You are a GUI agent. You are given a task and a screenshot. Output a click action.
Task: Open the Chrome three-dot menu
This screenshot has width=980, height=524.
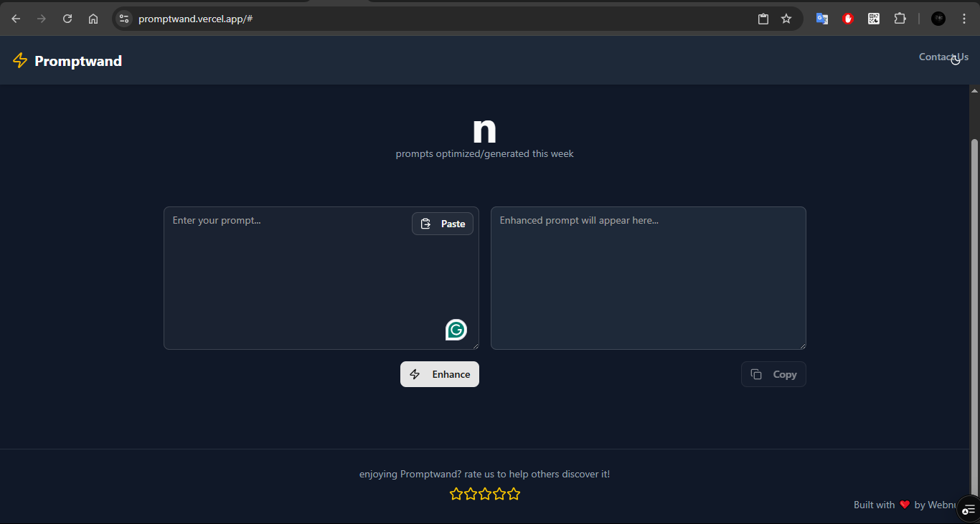[964, 19]
